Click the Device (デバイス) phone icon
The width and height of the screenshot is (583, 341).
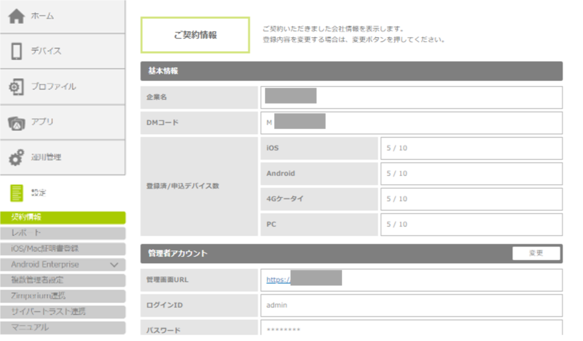pos(17,51)
